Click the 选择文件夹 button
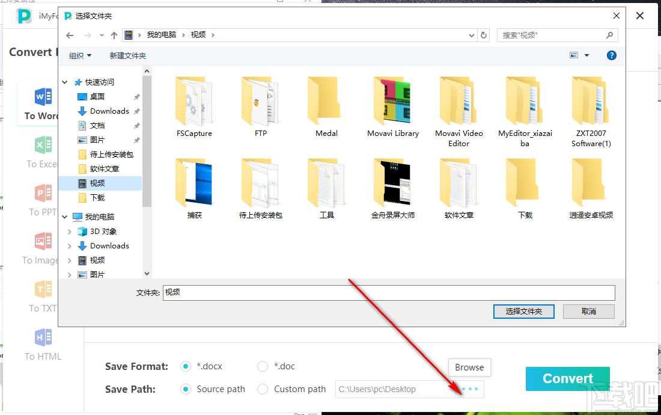Viewport: 661px width, 415px height. pos(523,312)
